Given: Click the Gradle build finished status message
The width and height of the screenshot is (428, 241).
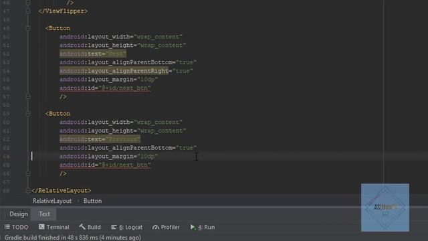Looking at the screenshot, I should tap(73, 238).
